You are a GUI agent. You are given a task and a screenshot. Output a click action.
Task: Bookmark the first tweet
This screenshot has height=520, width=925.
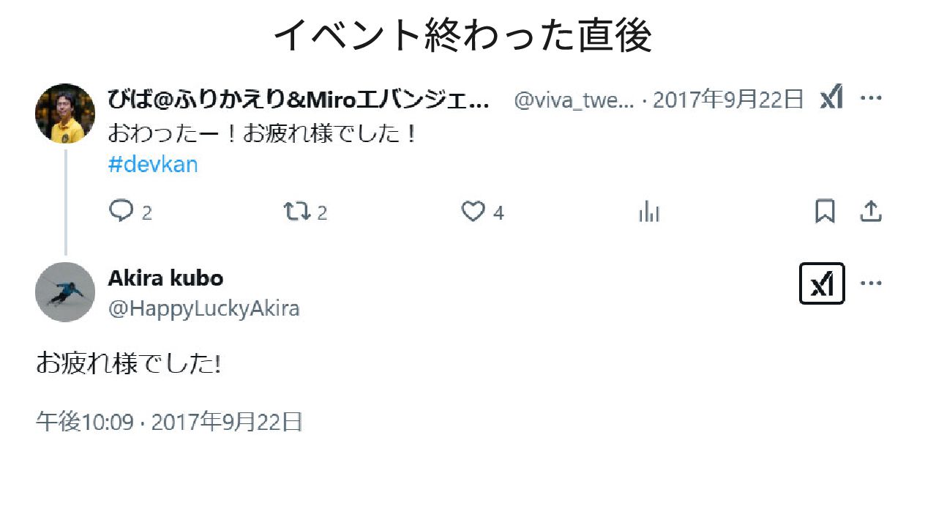click(825, 212)
